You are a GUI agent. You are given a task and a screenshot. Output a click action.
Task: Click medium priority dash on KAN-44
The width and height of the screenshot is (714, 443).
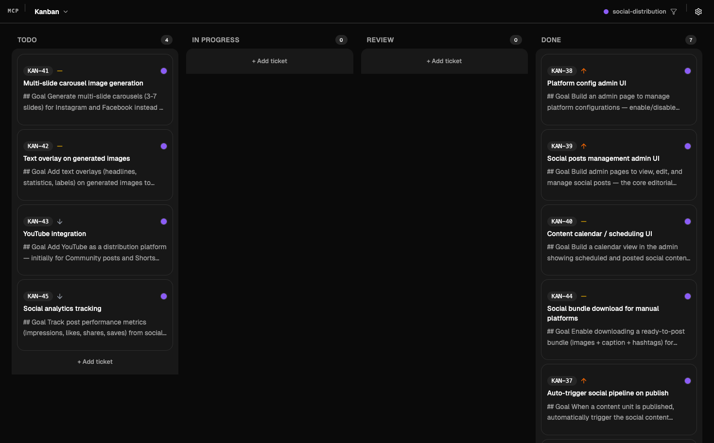(x=584, y=296)
